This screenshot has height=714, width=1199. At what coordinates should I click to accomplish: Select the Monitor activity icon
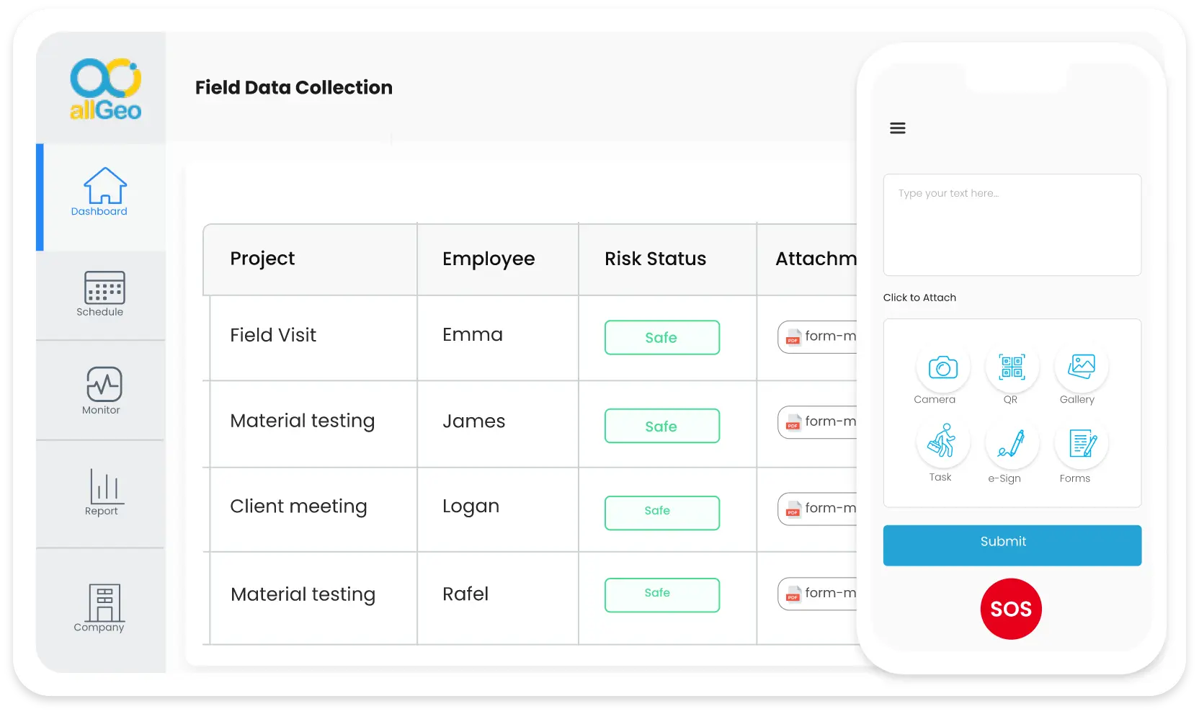[104, 384]
